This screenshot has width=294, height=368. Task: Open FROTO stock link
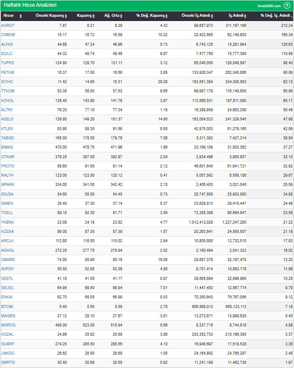click(x=8, y=166)
